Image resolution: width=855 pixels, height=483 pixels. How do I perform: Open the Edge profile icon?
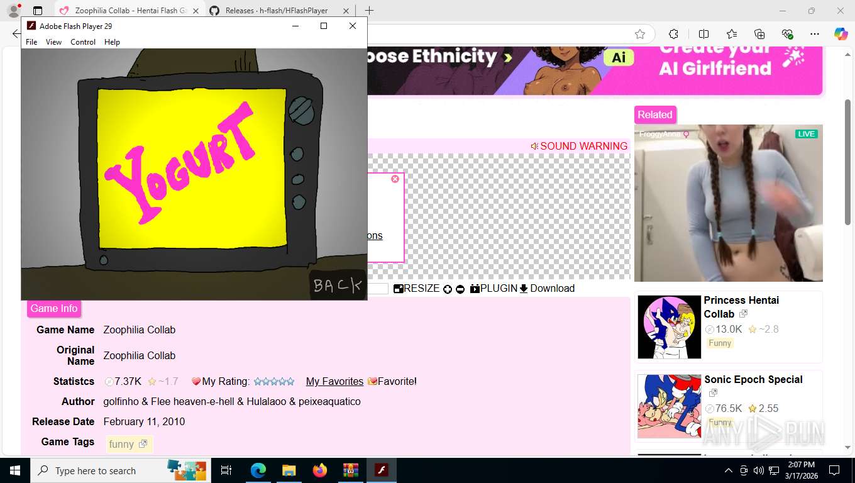pos(13,11)
